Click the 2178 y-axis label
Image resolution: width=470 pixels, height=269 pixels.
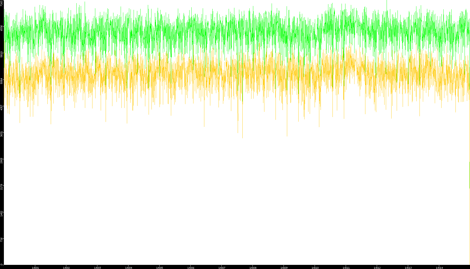[2, 187]
